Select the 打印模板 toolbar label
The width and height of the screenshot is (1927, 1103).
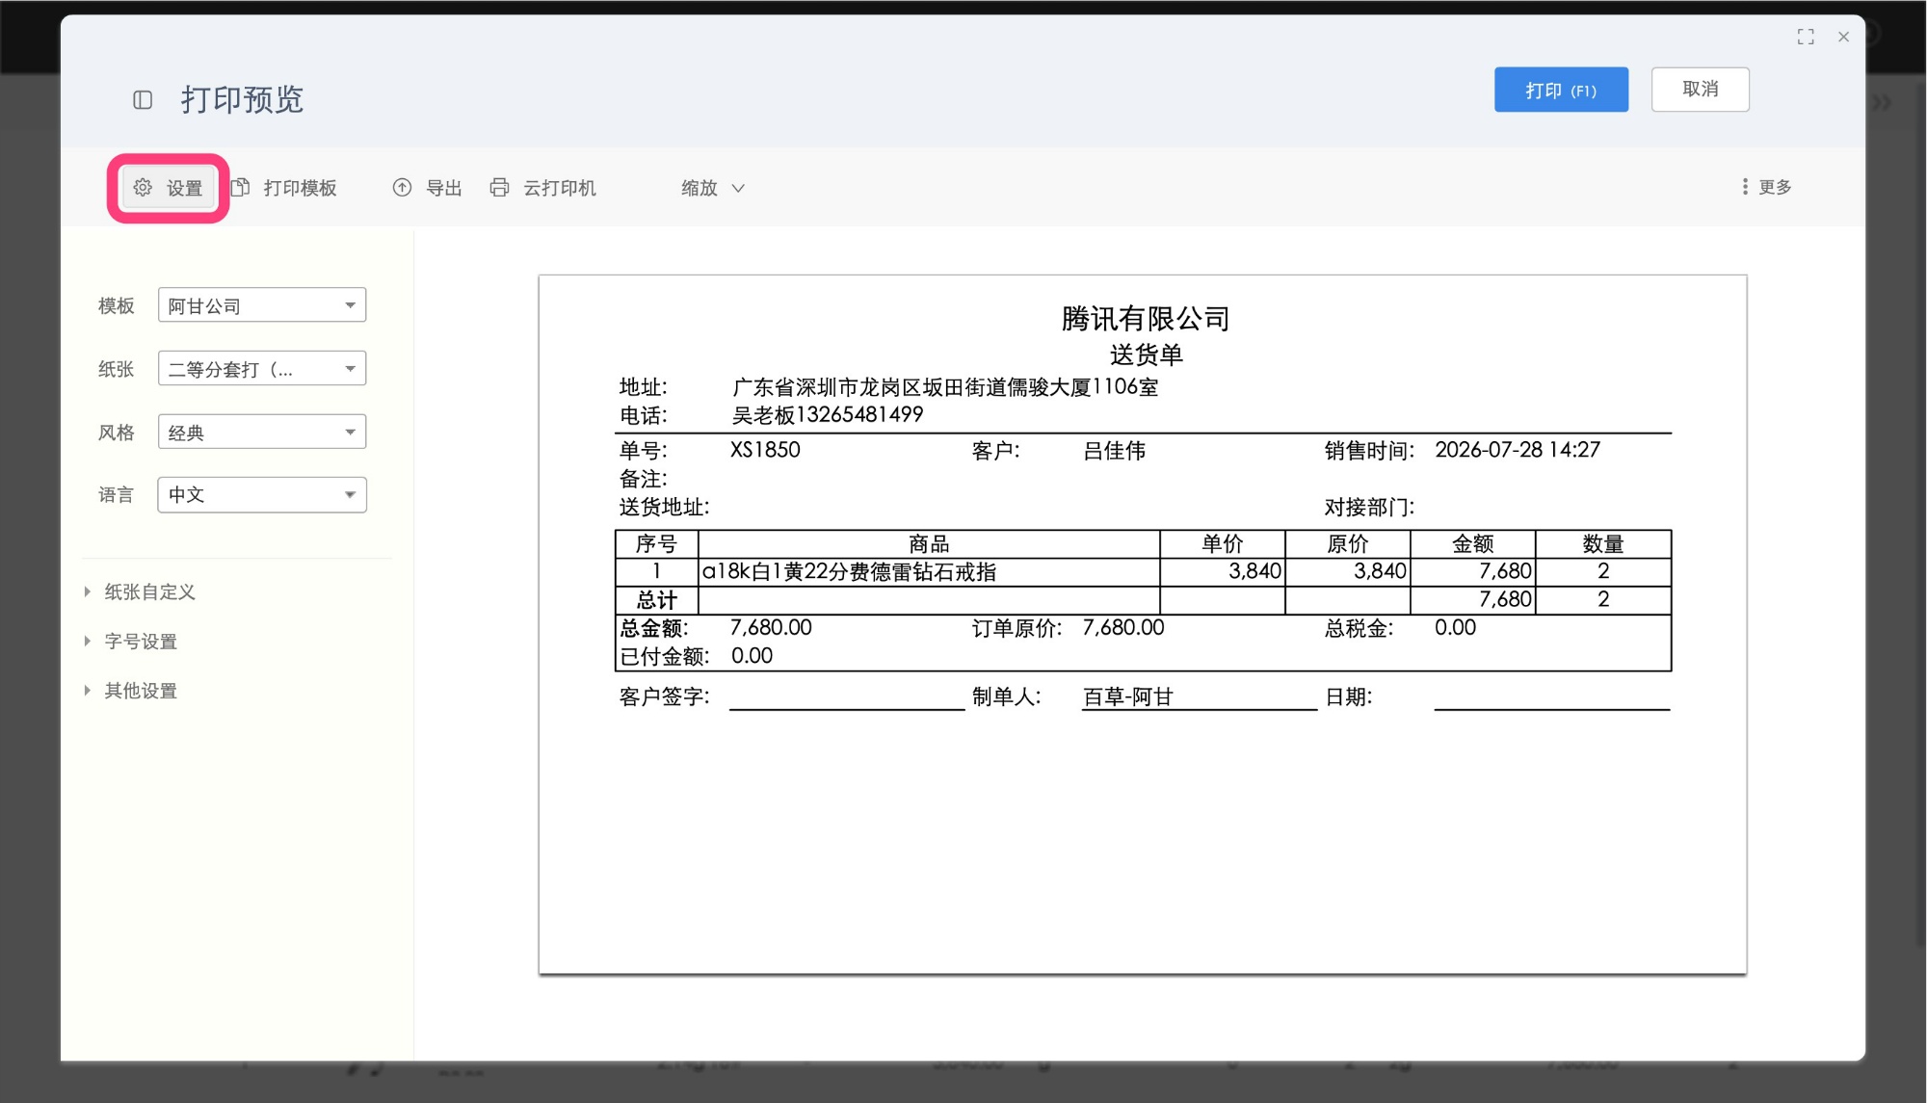[300, 188]
